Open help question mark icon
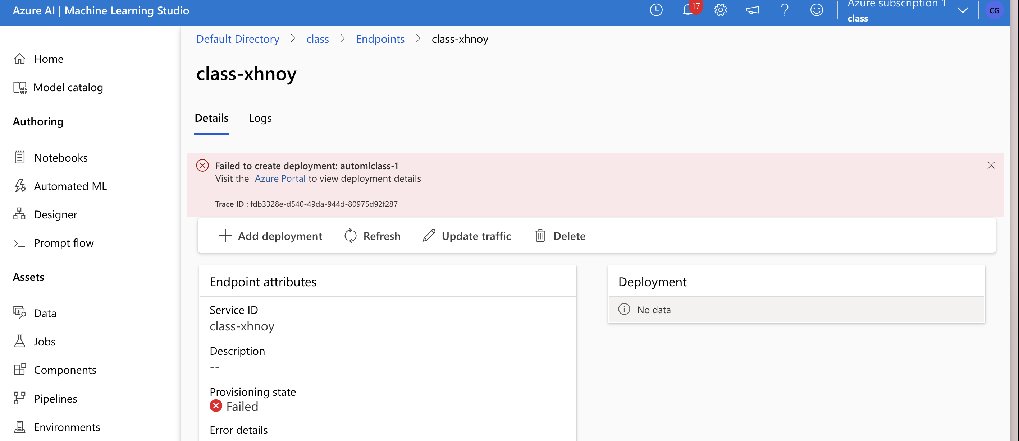The width and height of the screenshot is (1019, 441). click(785, 10)
